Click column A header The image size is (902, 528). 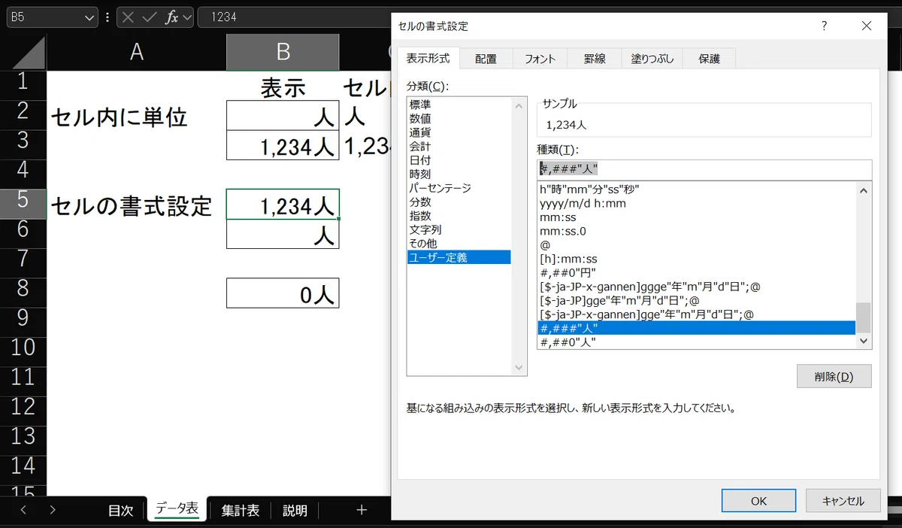pos(136,52)
